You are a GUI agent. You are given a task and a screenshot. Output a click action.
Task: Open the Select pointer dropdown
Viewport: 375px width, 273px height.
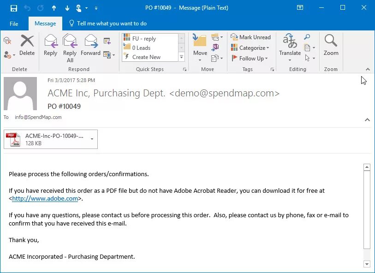point(310,58)
